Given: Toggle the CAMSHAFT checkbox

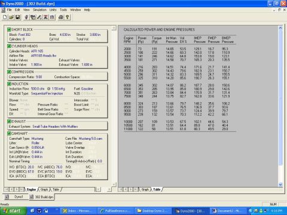Looking at the screenshot, I should click(9, 133).
